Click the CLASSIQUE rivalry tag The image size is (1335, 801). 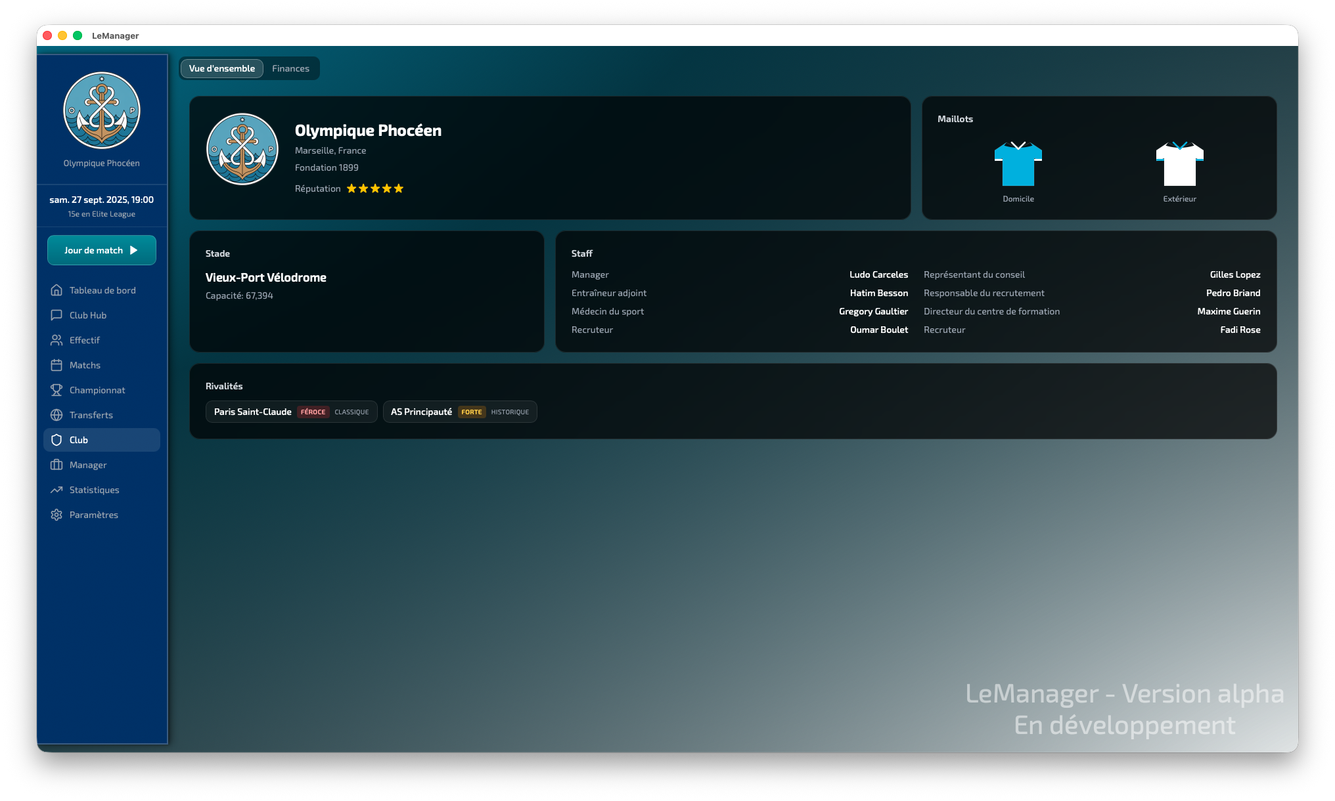pos(351,412)
